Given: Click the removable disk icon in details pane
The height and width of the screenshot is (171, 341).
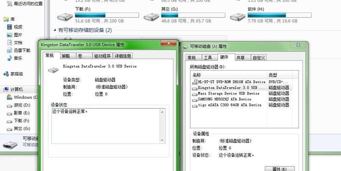Looking at the screenshot, I should coord(10,144).
